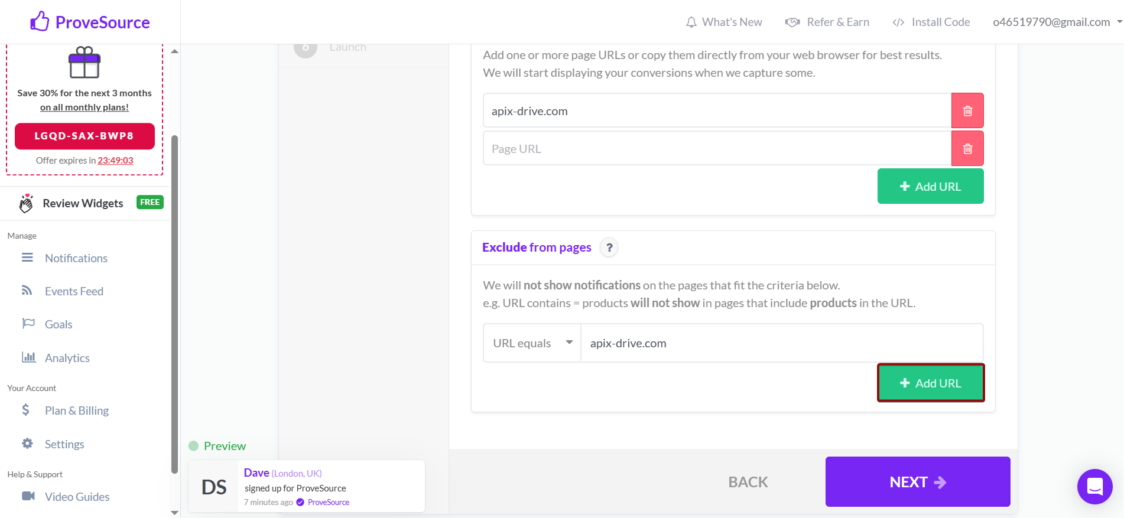Open Analytics in the sidebar
Screen dimensions: 1124x518
(x=67, y=358)
